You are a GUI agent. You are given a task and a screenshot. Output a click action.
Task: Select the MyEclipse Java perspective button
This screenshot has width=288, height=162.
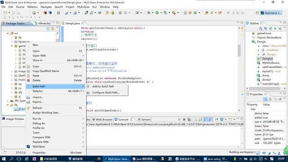(271, 13)
